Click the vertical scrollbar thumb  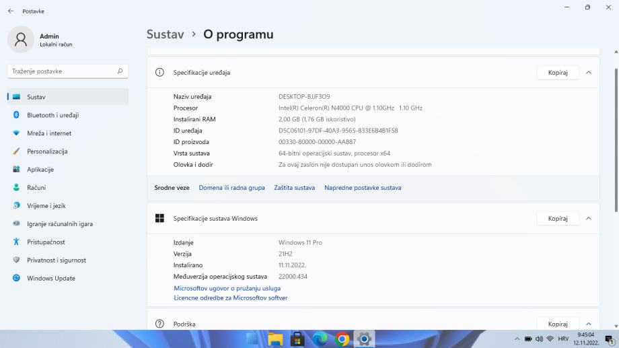click(x=616, y=140)
